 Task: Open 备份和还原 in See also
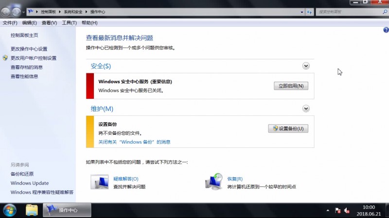pyautogui.click(x=22, y=174)
